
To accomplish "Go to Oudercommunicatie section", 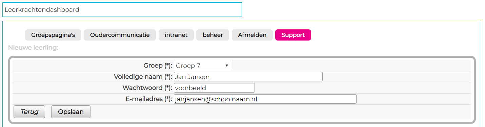I will click(x=120, y=35).
